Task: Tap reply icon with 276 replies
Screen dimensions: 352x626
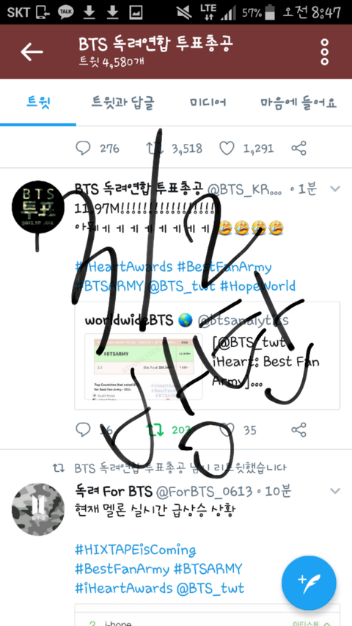Action: coord(83,148)
